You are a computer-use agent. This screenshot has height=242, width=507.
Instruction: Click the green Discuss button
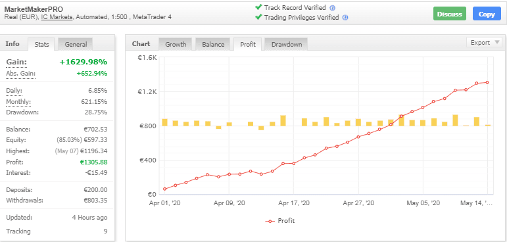point(449,14)
